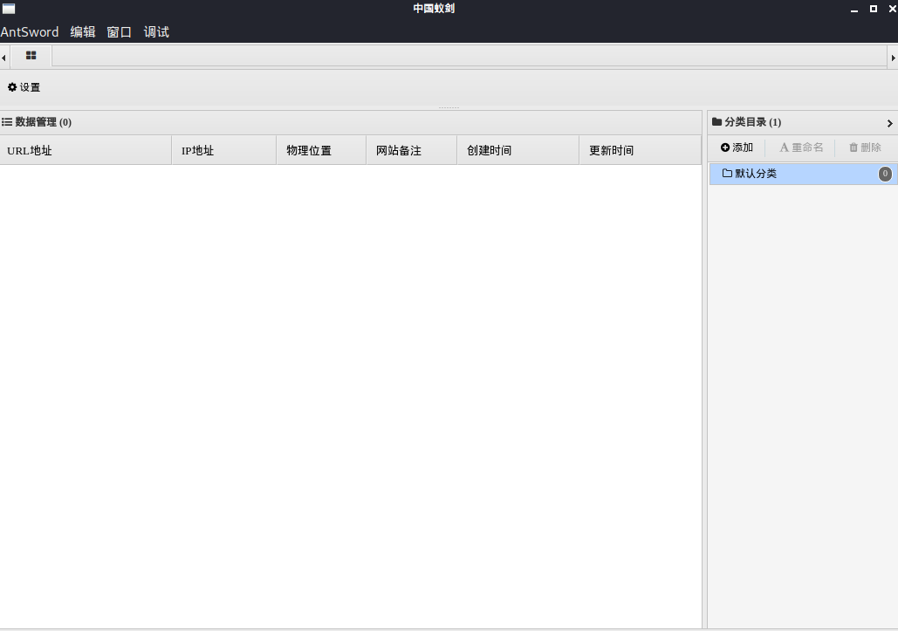Click 添加 to add a category

point(737,147)
